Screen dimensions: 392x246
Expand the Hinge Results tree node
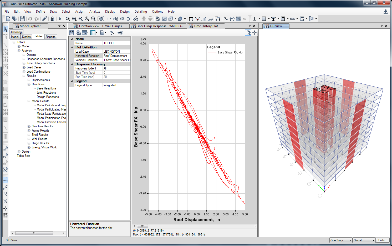29,143
